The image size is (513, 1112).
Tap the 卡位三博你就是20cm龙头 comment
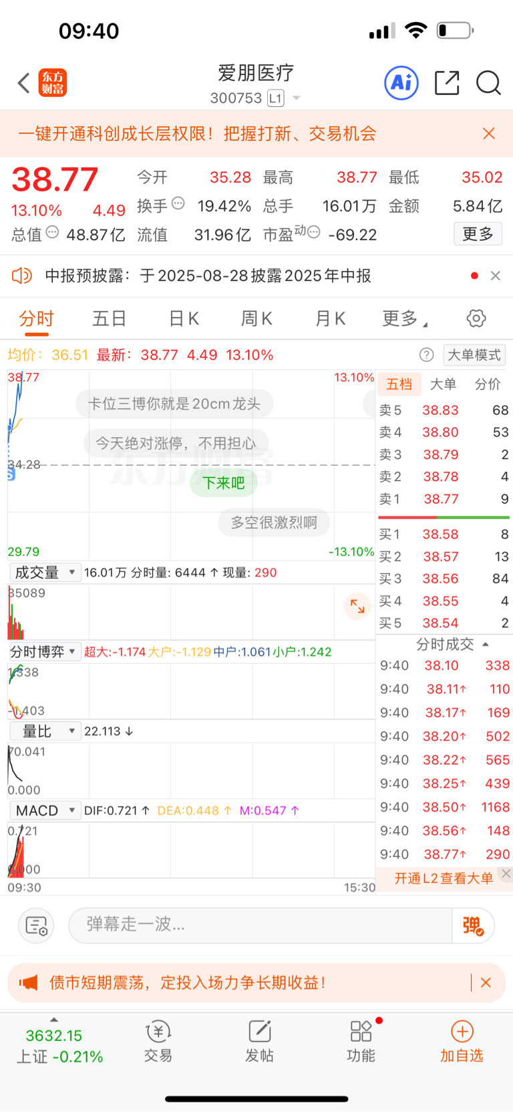[x=174, y=403]
